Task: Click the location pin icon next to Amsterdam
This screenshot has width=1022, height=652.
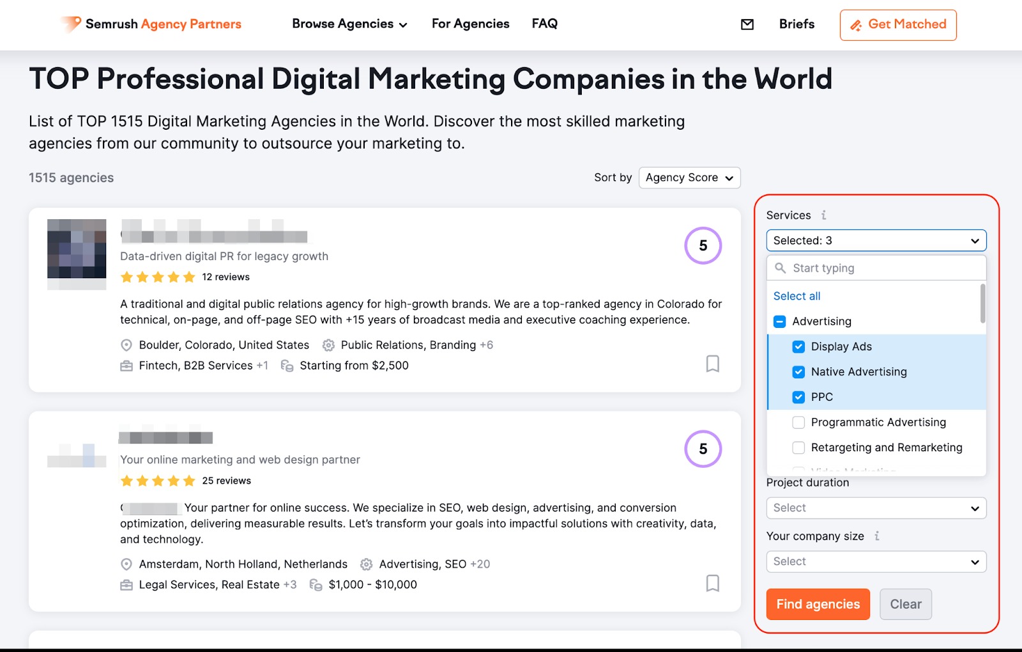Action: (x=126, y=564)
